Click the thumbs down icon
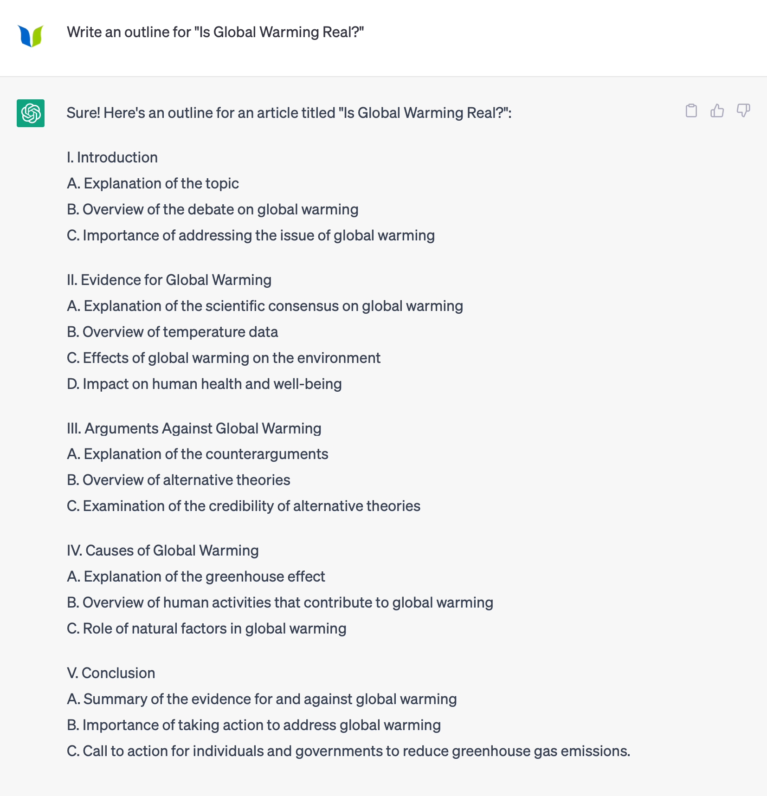This screenshot has width=767, height=796. pos(743,110)
